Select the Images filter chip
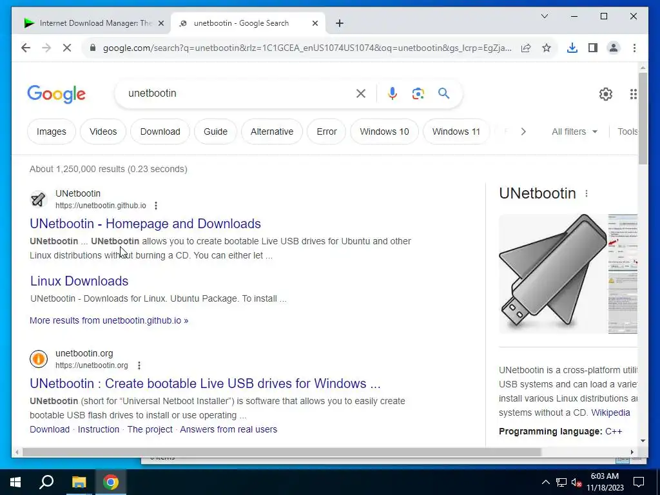The height and width of the screenshot is (495, 660). point(52,131)
